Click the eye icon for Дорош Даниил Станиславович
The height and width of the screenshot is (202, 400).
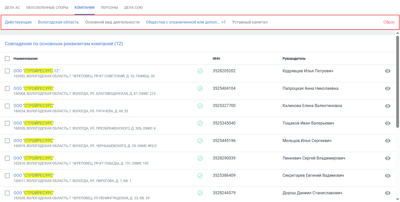point(387,193)
